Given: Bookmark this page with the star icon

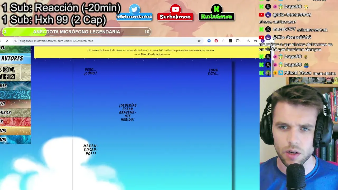Looking at the screenshot, I should [x=199, y=41].
